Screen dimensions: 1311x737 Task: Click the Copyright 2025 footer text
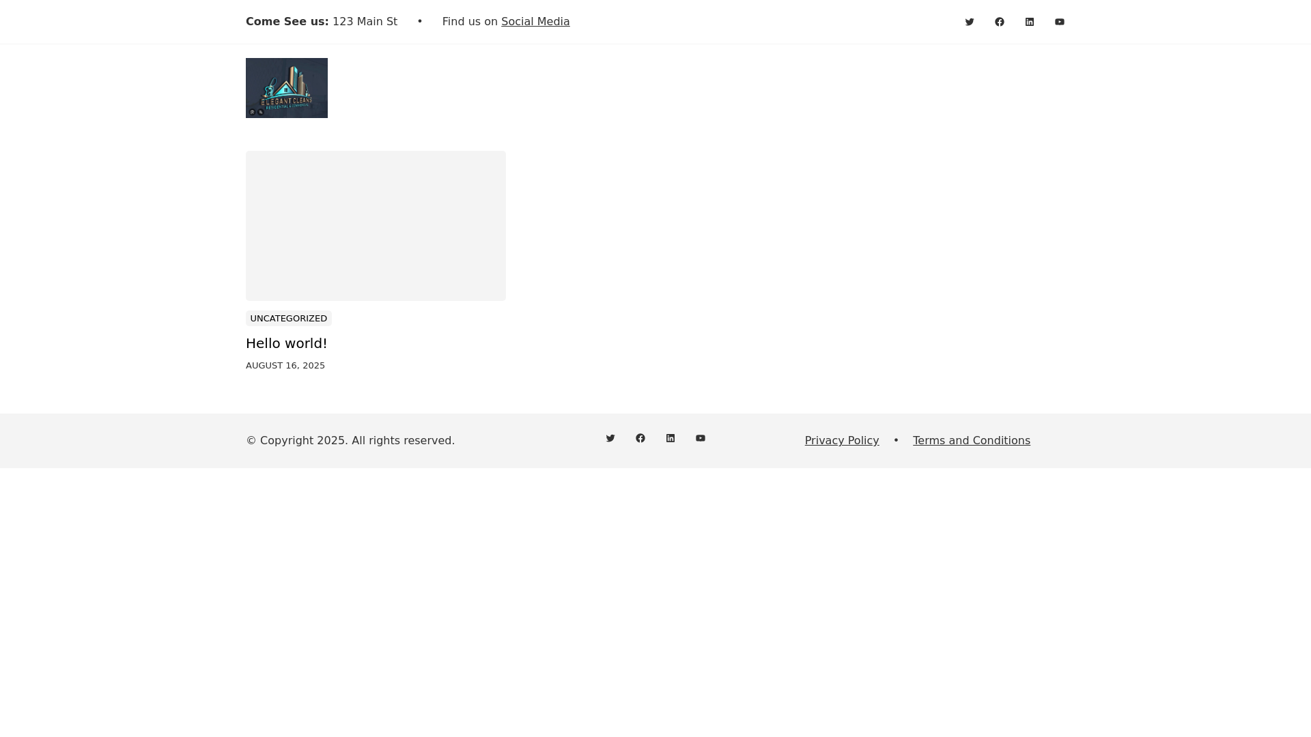(350, 441)
